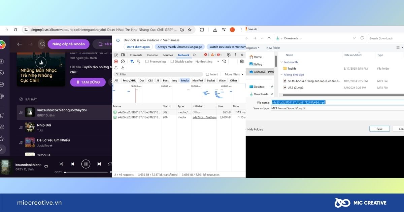Screen dimensions: 404x212
Task: Open the Organize menu in Save As
Action: tap(252, 48)
